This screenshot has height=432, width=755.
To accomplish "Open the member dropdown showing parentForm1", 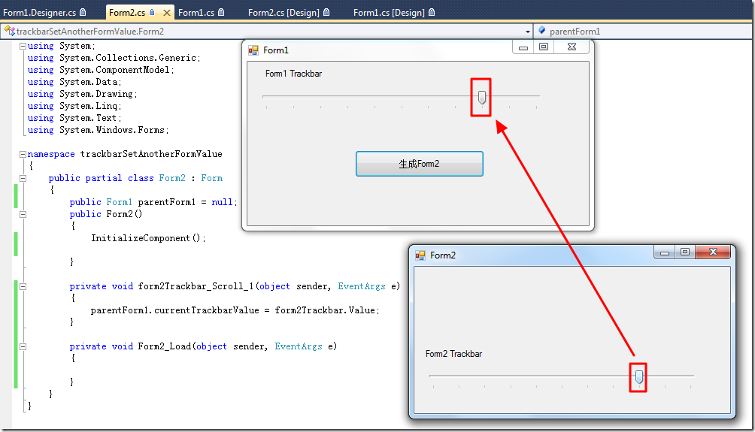I will click(x=644, y=32).
